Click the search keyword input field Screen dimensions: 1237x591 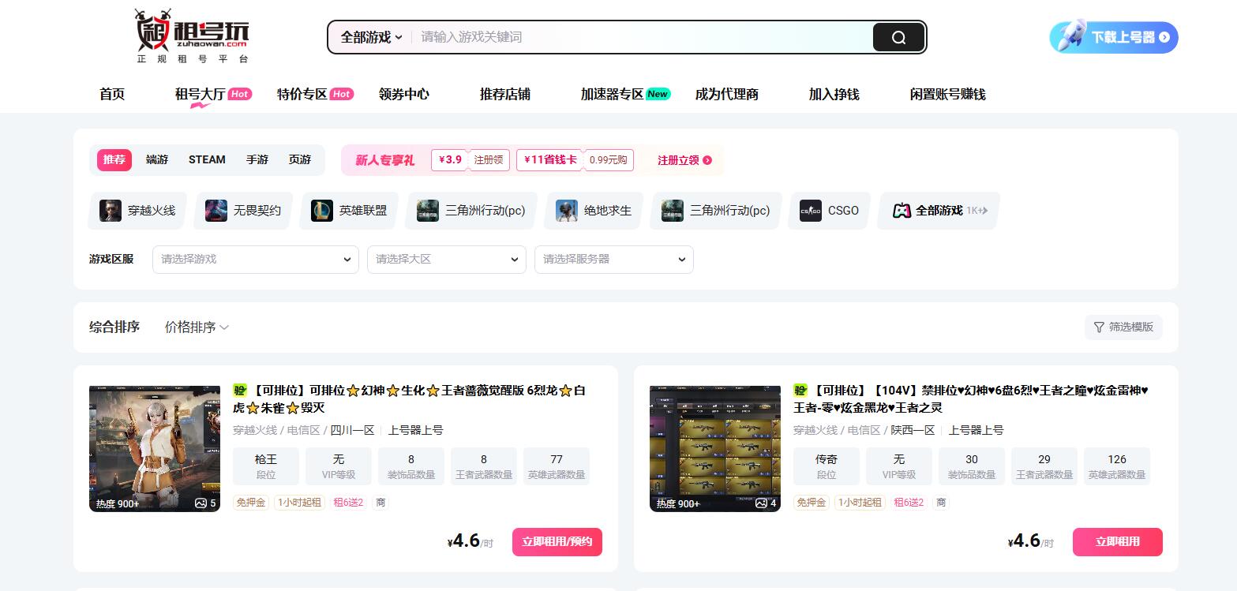tap(641, 37)
